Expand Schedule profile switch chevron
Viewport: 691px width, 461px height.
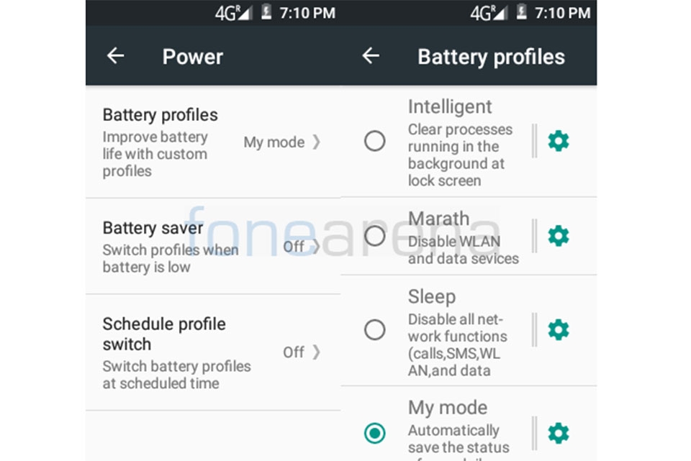click(317, 352)
